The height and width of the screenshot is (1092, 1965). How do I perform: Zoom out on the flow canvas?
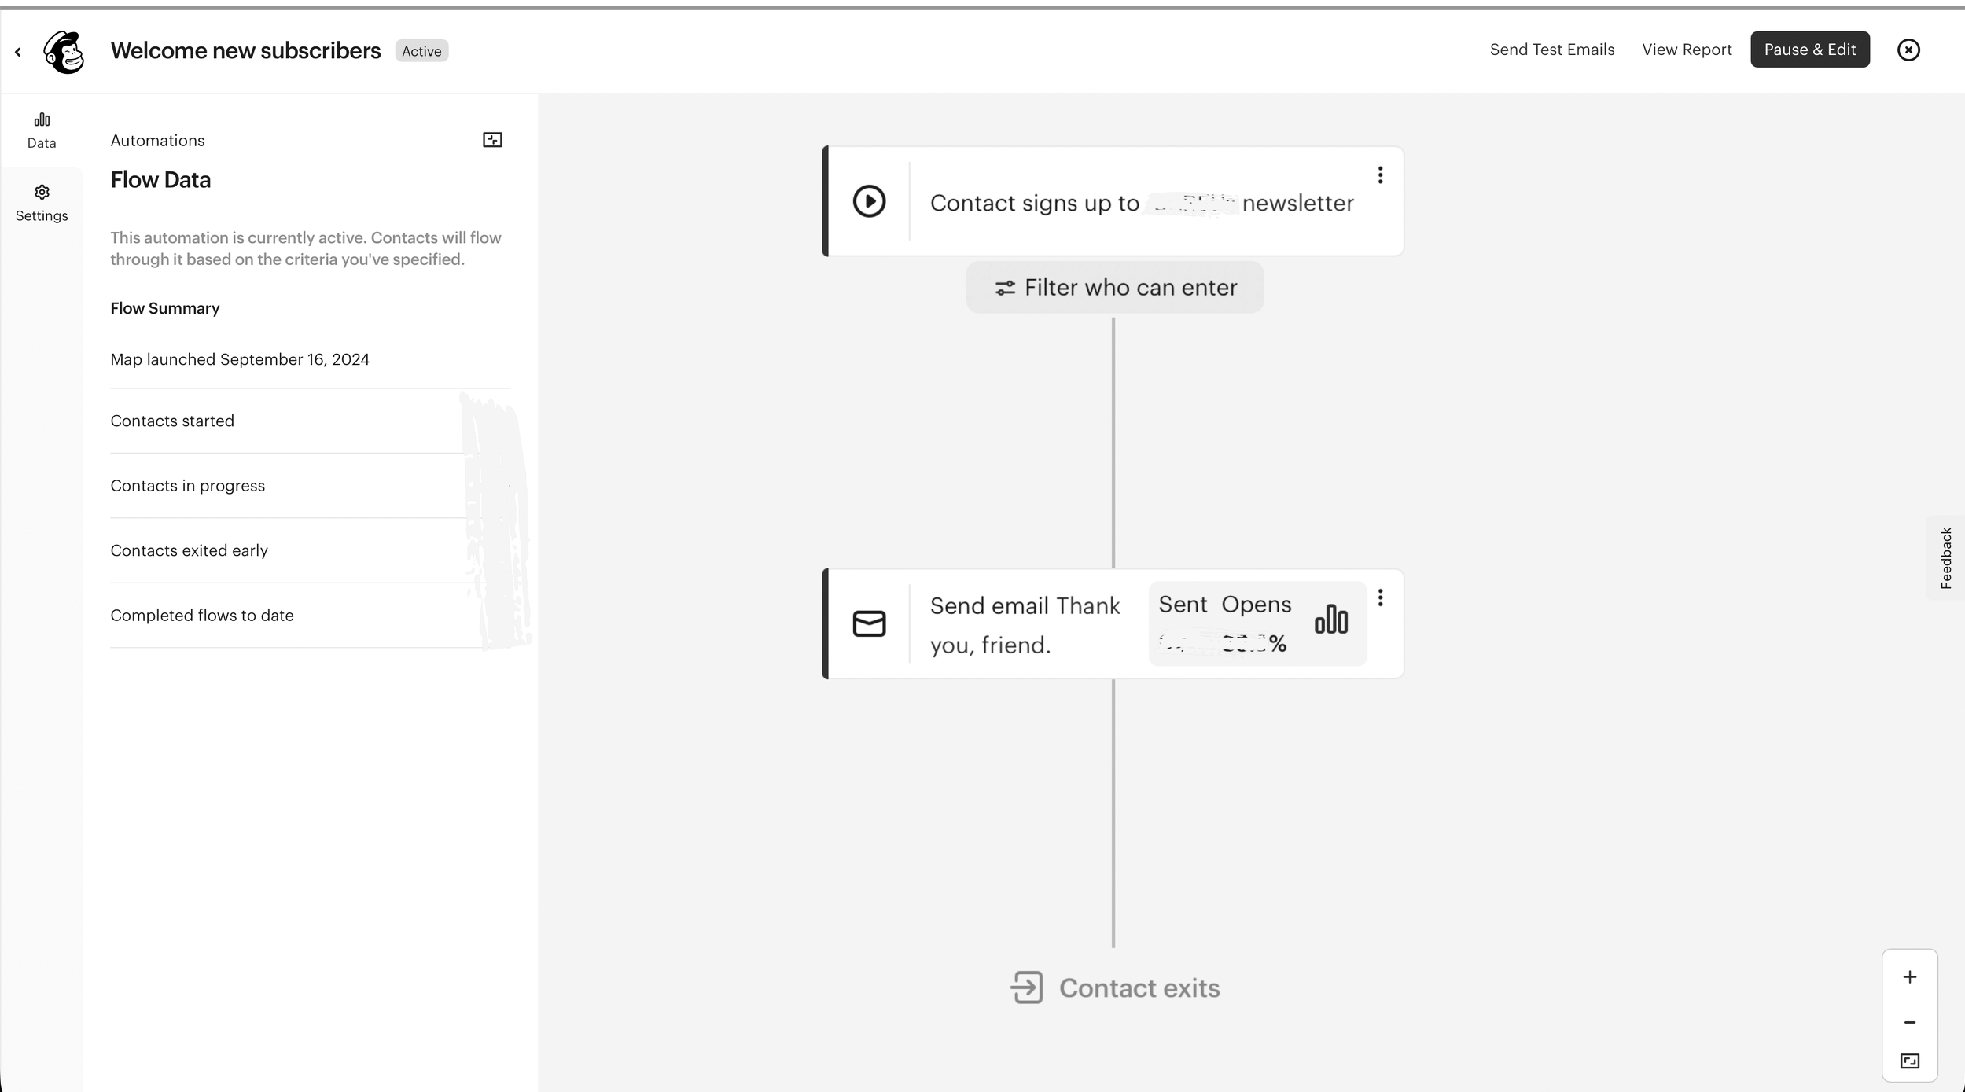(1909, 1022)
